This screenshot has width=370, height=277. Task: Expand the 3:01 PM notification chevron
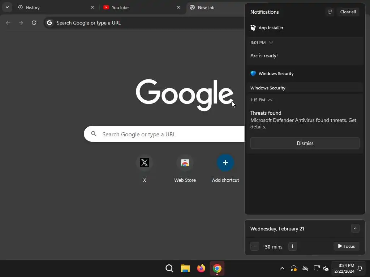(271, 43)
